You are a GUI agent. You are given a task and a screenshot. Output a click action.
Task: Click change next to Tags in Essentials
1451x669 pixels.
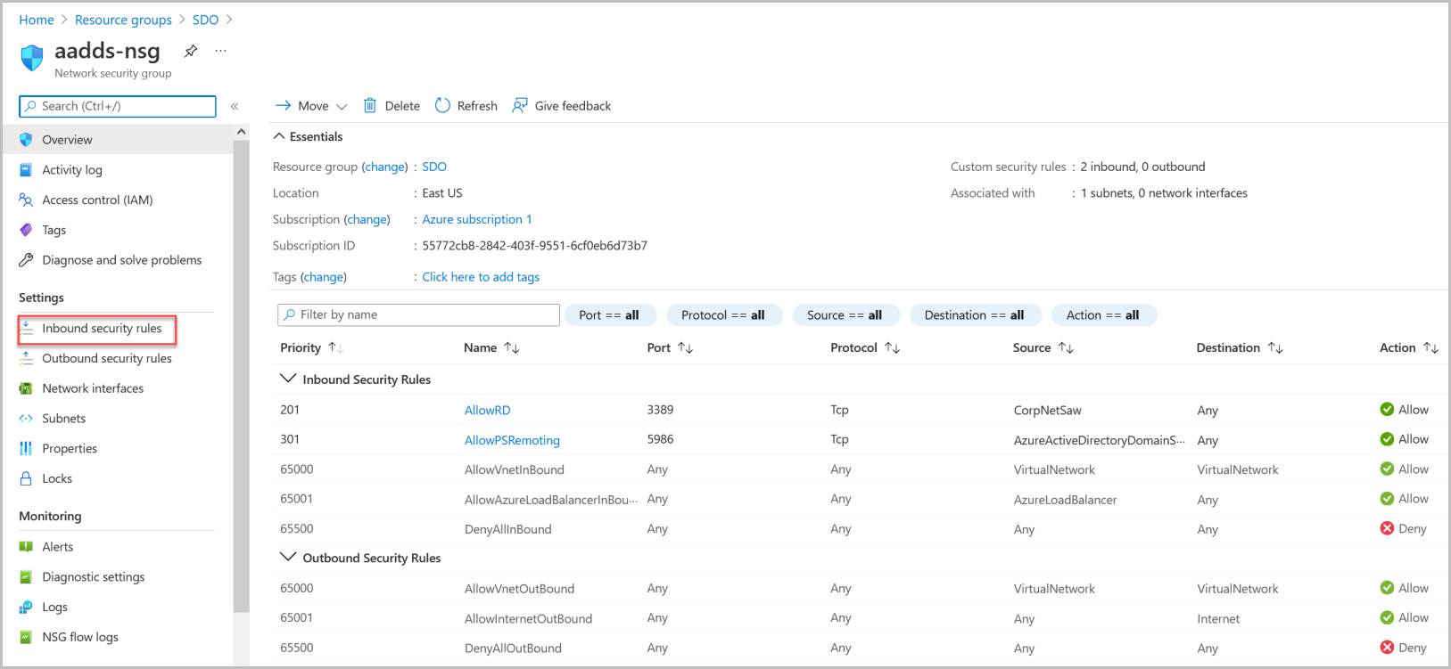(324, 277)
